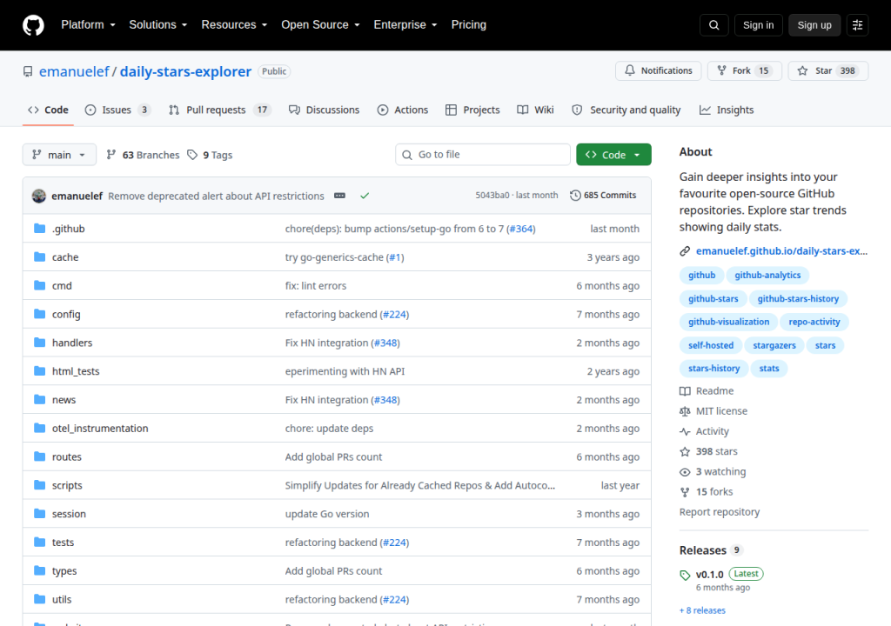
Task: Click the Sign up button
Action: point(814,25)
